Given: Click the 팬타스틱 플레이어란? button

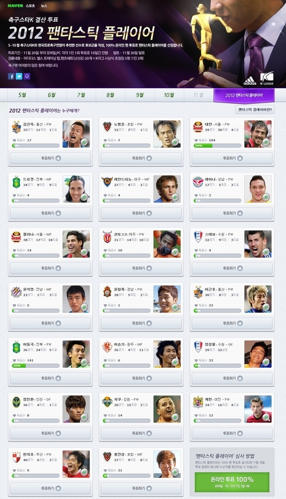Looking at the screenshot, I should [255, 109].
